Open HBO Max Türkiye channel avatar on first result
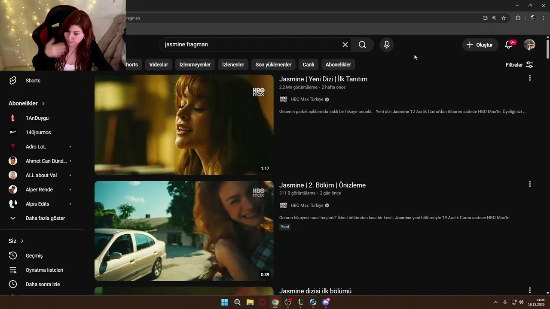This screenshot has height=309, width=550. (284, 99)
